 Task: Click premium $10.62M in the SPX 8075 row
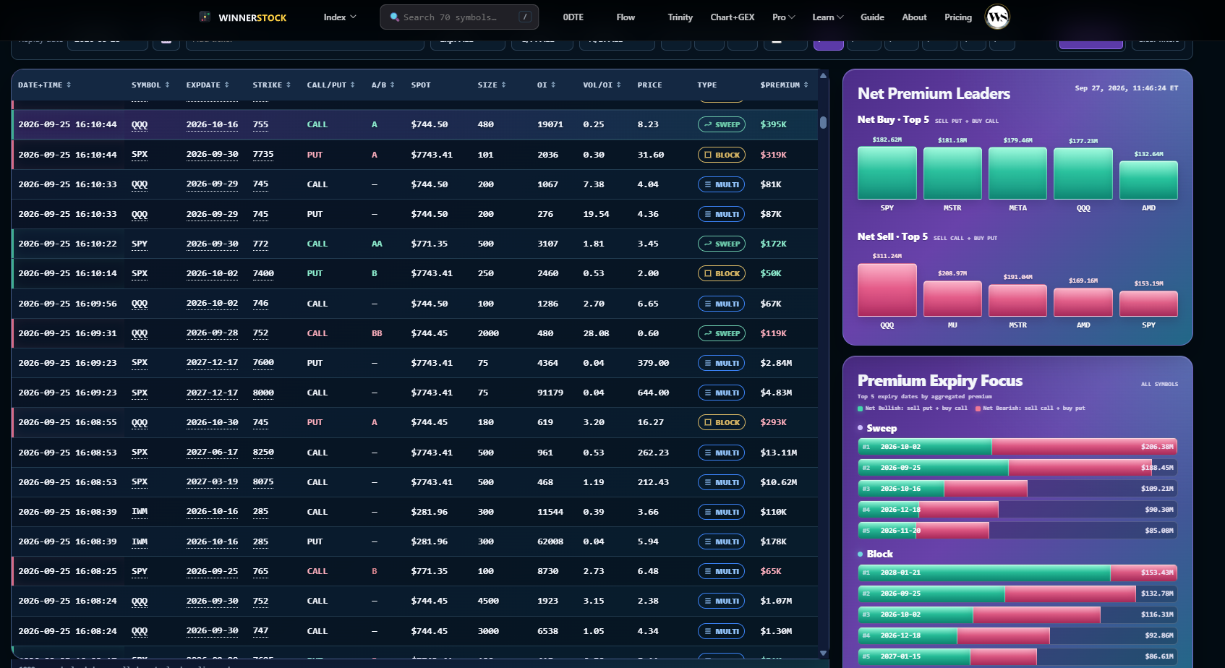pos(778,482)
